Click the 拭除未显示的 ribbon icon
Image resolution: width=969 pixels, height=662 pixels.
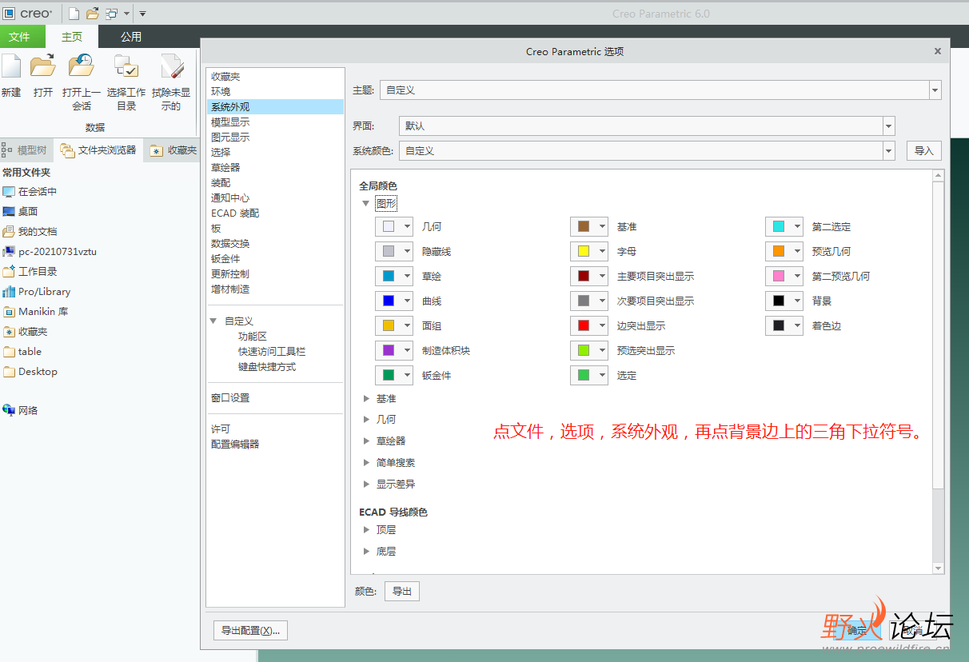point(171,66)
